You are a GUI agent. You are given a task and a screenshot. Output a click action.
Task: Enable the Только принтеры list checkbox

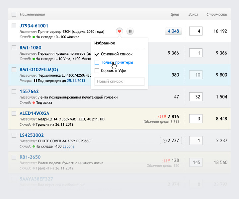pyautogui.click(x=97, y=62)
